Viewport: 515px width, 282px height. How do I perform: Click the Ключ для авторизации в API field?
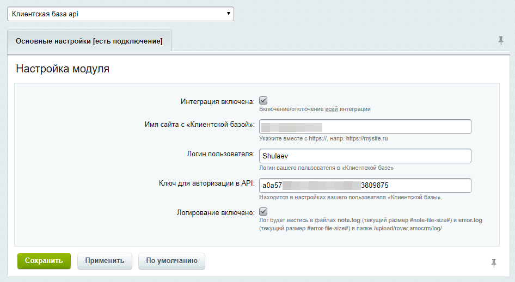(365, 186)
